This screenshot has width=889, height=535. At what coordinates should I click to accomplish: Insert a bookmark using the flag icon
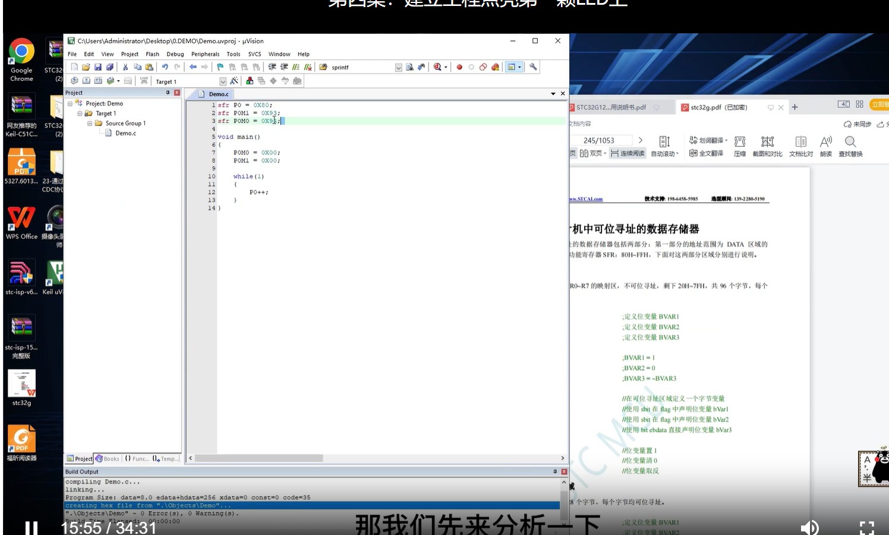pyautogui.click(x=220, y=67)
